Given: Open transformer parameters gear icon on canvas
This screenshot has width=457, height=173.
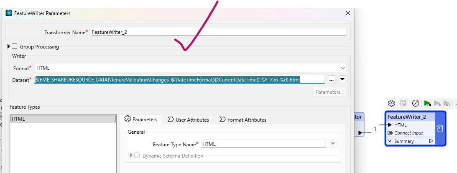Looking at the screenshot, I should click(391, 103).
